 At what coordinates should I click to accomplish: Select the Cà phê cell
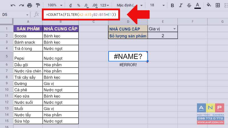coord(28,90)
